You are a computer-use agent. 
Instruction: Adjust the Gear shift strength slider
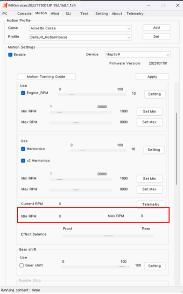coord(96,266)
